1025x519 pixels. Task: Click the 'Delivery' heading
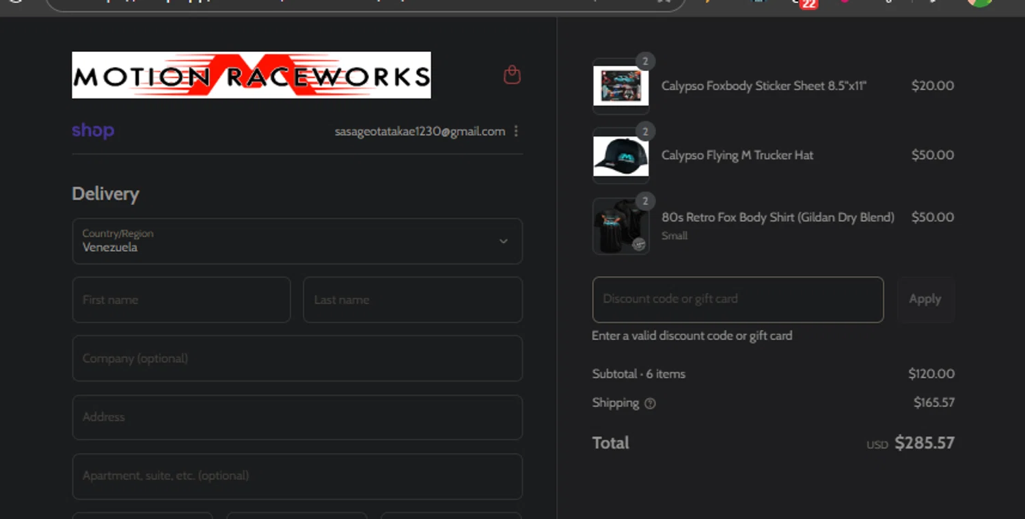(105, 194)
